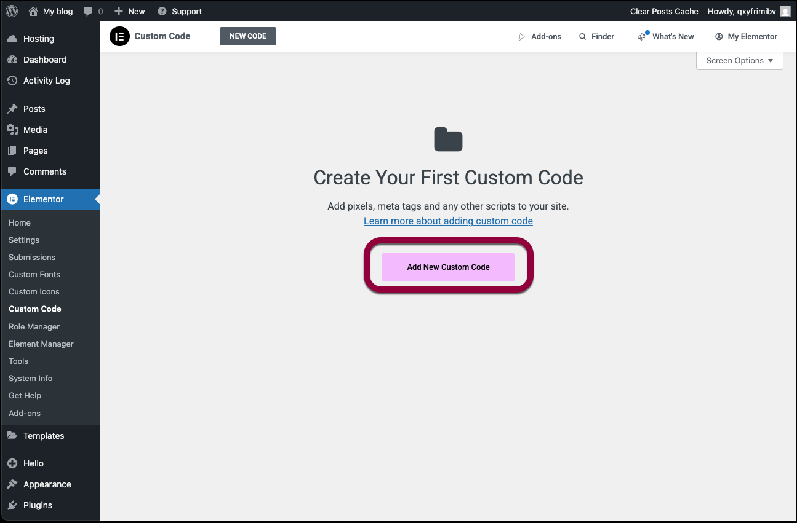The width and height of the screenshot is (797, 523).
Task: Open Hosting via the cloud icon
Action: (x=12, y=39)
